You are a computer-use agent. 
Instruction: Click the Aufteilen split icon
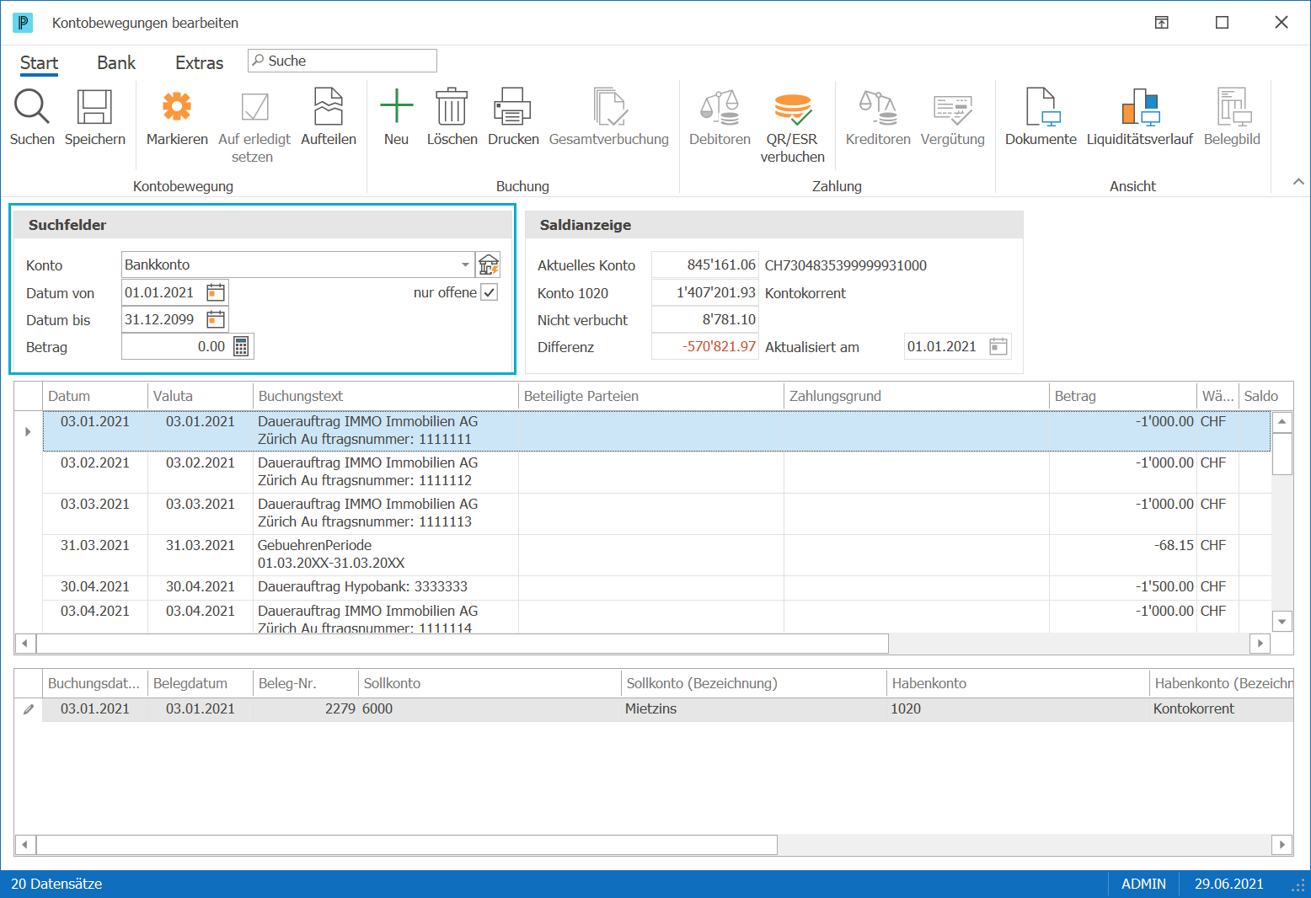[329, 107]
